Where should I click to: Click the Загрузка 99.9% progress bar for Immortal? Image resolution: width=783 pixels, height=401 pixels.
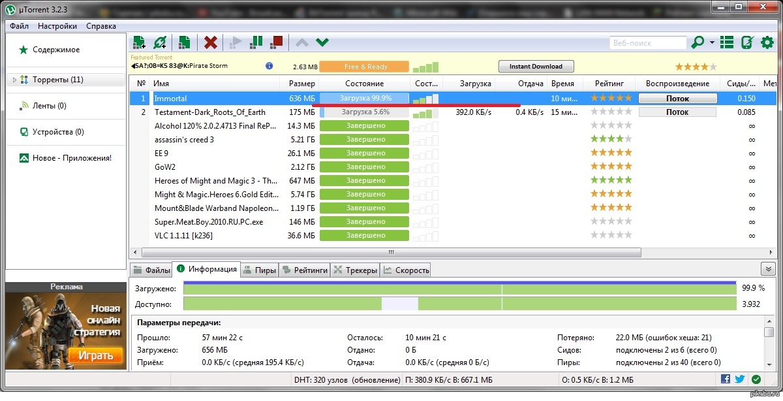coord(364,98)
